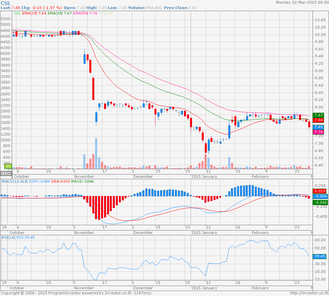Image resolution: width=329 pixels, height=296 pixels.
Task: Click the blue -0.004 DIFF value tag
Action: pyautogui.click(x=320, y=196)
